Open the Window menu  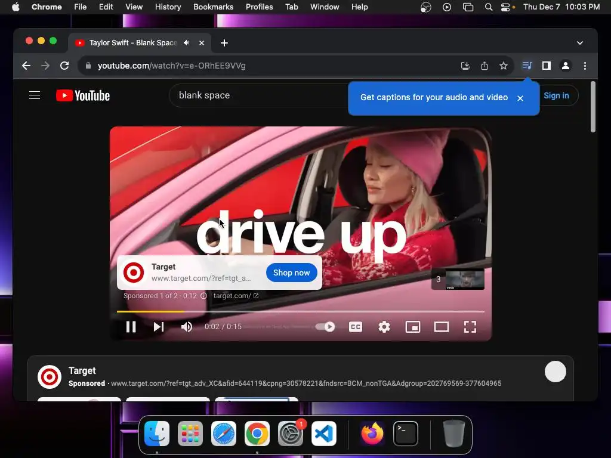click(325, 7)
